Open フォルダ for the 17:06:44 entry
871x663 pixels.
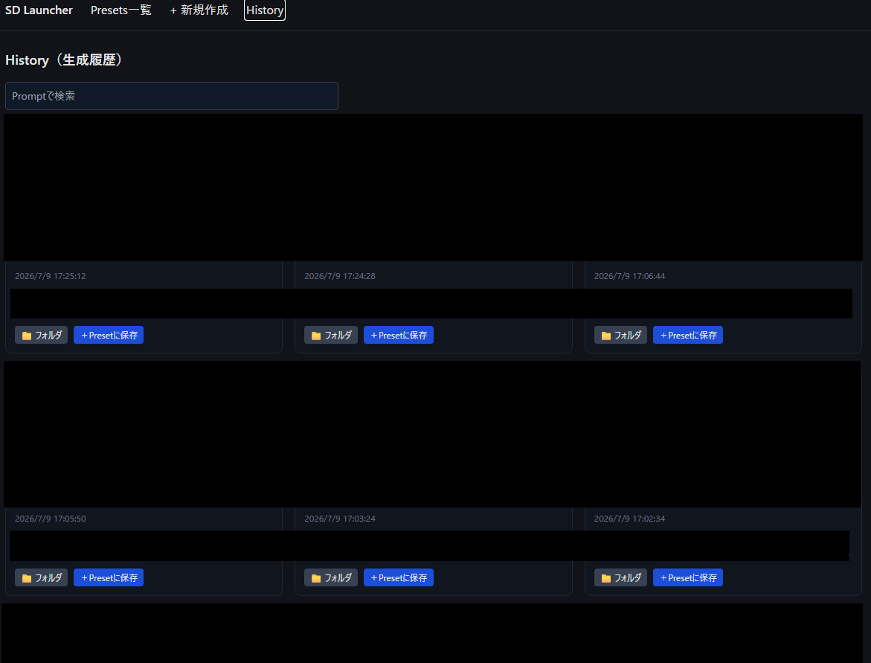pyautogui.click(x=620, y=335)
